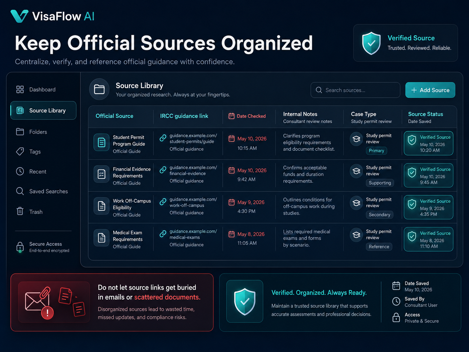The height and width of the screenshot is (352, 469).
Task: Open the guidance.example.com/medical-exams link
Action: pyautogui.click(x=193, y=234)
